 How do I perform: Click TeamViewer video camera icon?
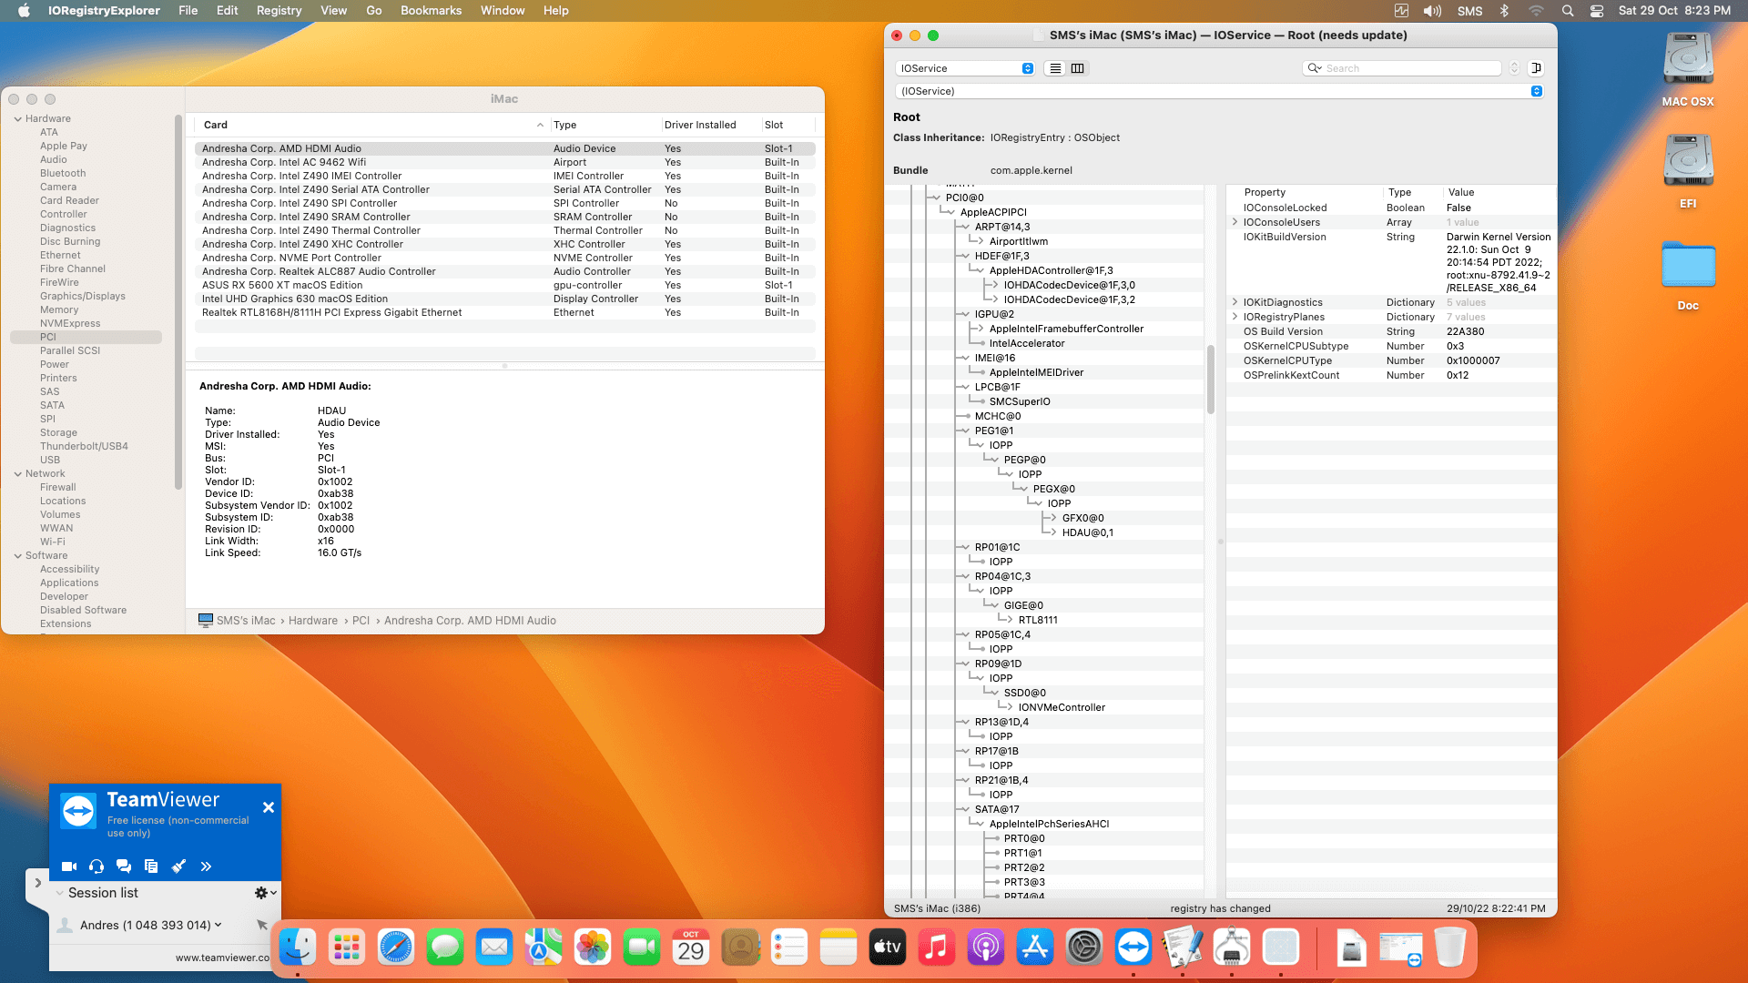point(68,866)
